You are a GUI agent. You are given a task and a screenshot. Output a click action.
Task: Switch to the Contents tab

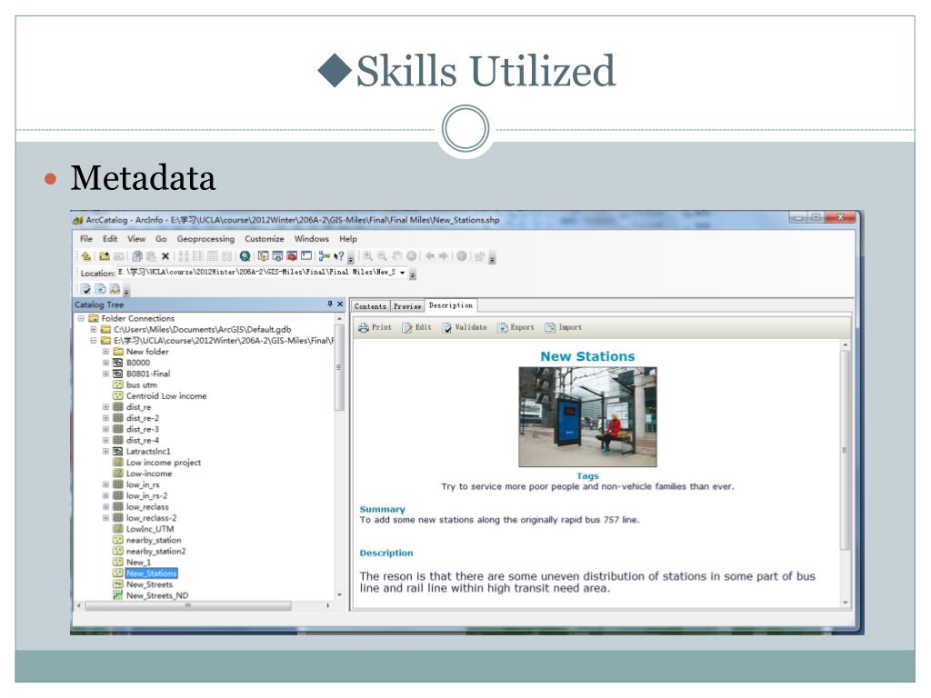tap(371, 306)
